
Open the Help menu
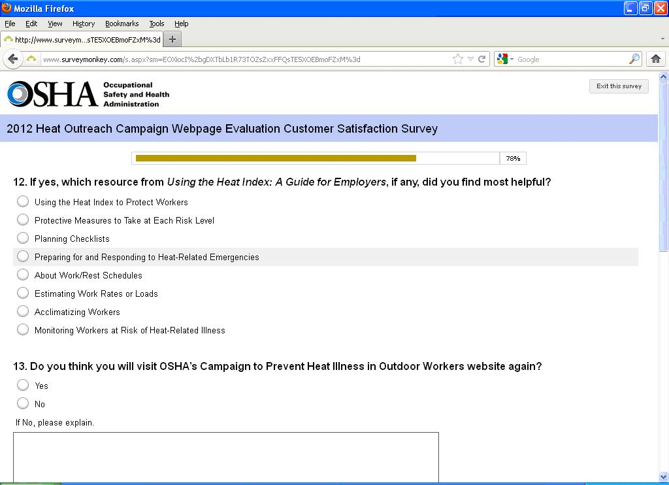click(x=182, y=24)
